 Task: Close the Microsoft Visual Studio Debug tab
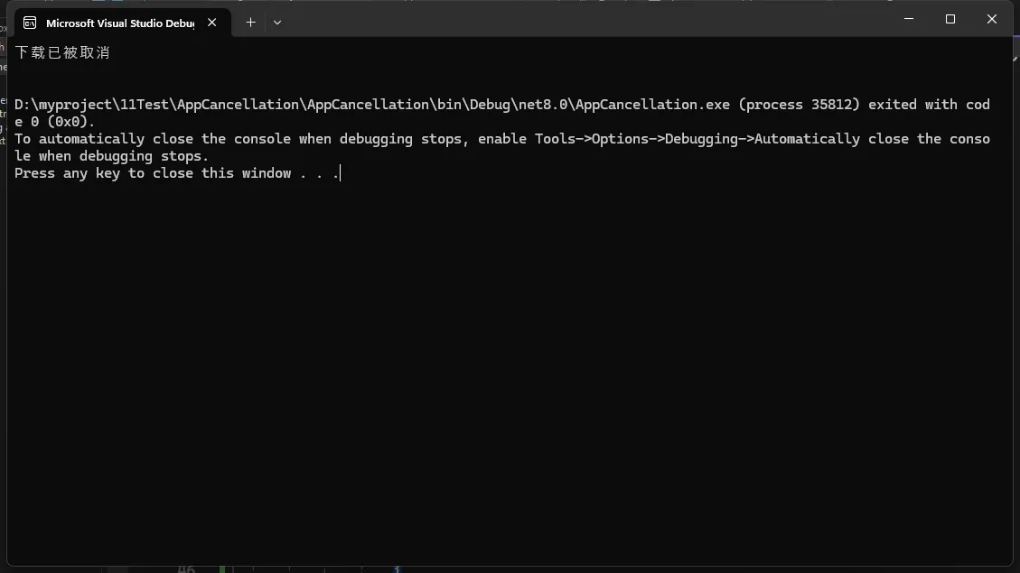coord(212,23)
